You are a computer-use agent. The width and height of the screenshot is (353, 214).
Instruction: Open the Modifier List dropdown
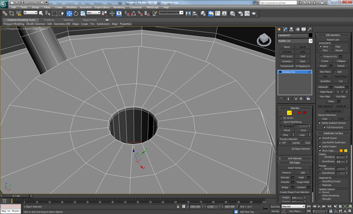coord(310,41)
